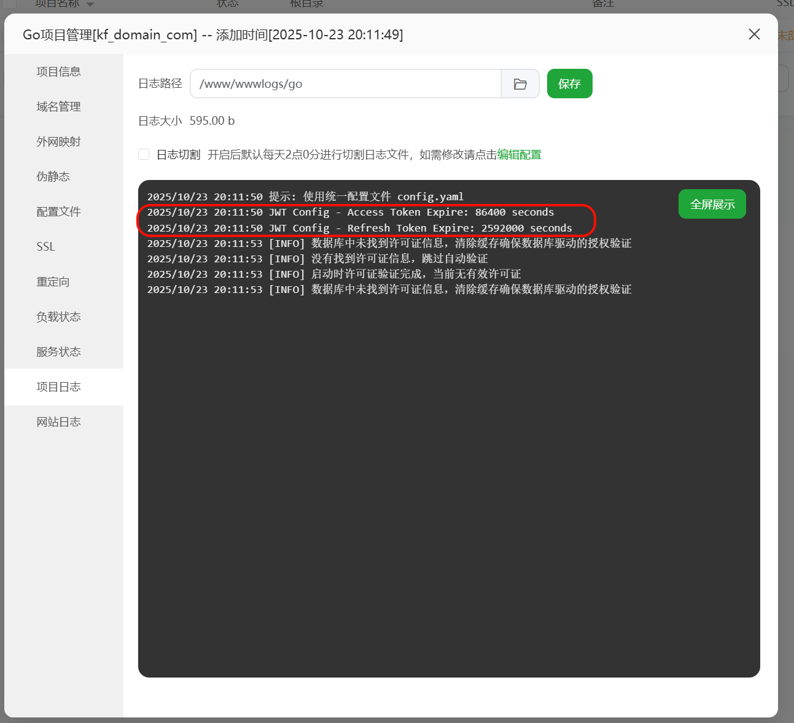Click the 日志路径 input field
794x723 pixels.
pos(345,84)
